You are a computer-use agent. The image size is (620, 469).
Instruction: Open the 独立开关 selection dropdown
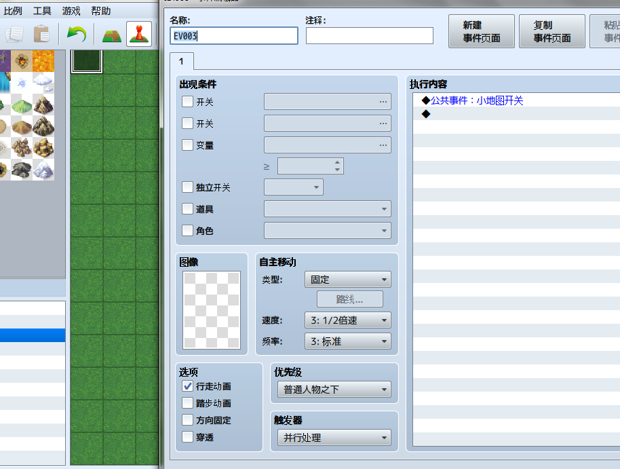click(x=294, y=187)
